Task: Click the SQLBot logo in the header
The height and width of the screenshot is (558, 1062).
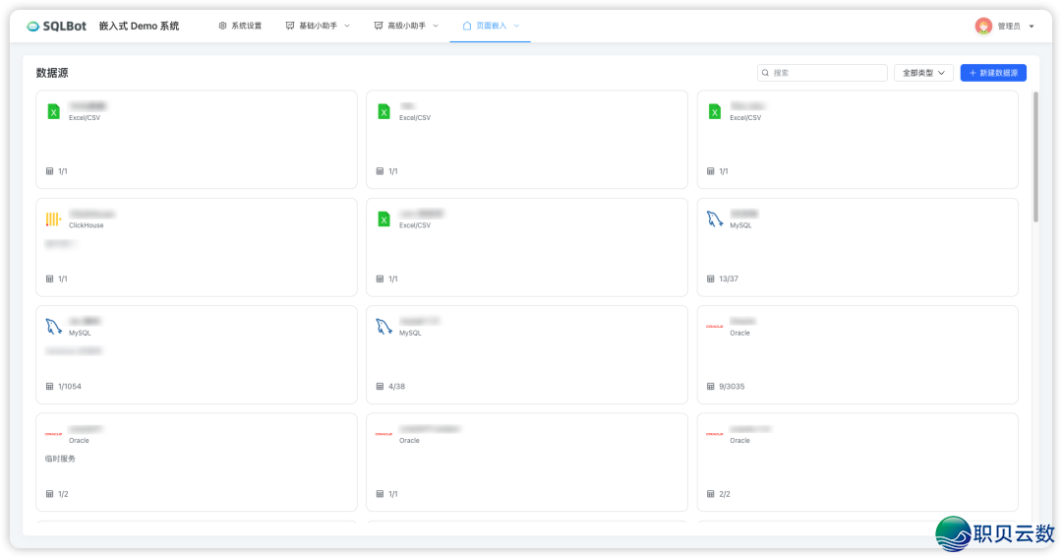Action: click(x=57, y=26)
